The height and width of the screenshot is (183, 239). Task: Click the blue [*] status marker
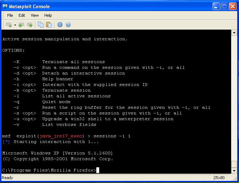pyautogui.click(x=6, y=142)
